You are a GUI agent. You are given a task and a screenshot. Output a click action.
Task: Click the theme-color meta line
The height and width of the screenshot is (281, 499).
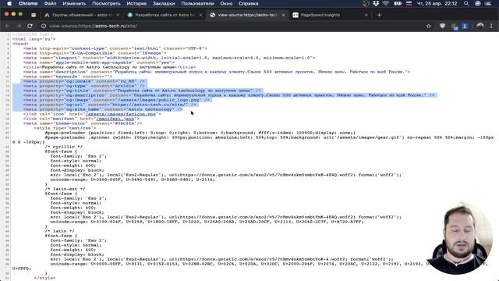click(83, 123)
